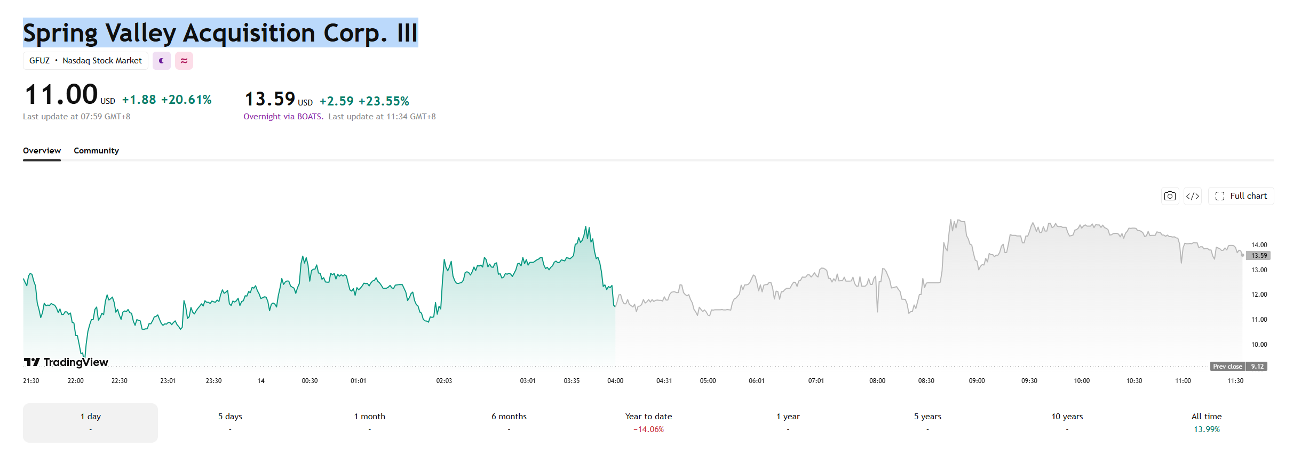
Task: Click the TradingView logo on the chart
Action: 66,362
